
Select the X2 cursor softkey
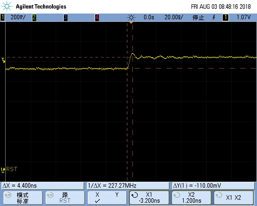191,198
